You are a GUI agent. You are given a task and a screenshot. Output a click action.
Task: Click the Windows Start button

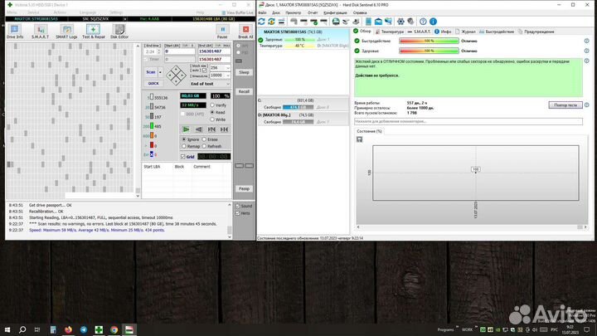pyautogui.click(x=7, y=329)
